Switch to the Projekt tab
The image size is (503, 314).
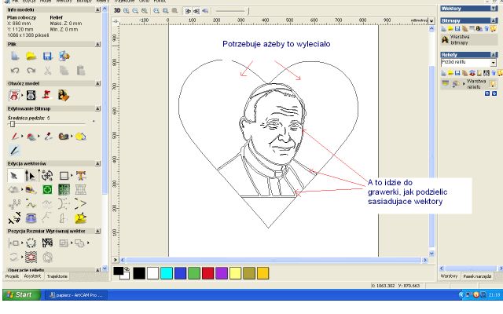pyautogui.click(x=13, y=276)
